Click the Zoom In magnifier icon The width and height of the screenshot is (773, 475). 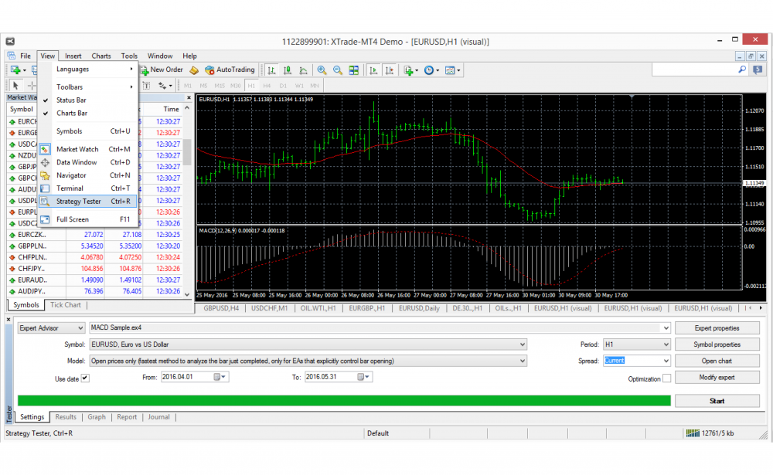(x=322, y=70)
